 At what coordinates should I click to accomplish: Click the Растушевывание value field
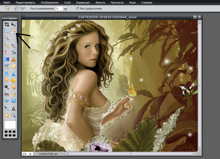59,9
